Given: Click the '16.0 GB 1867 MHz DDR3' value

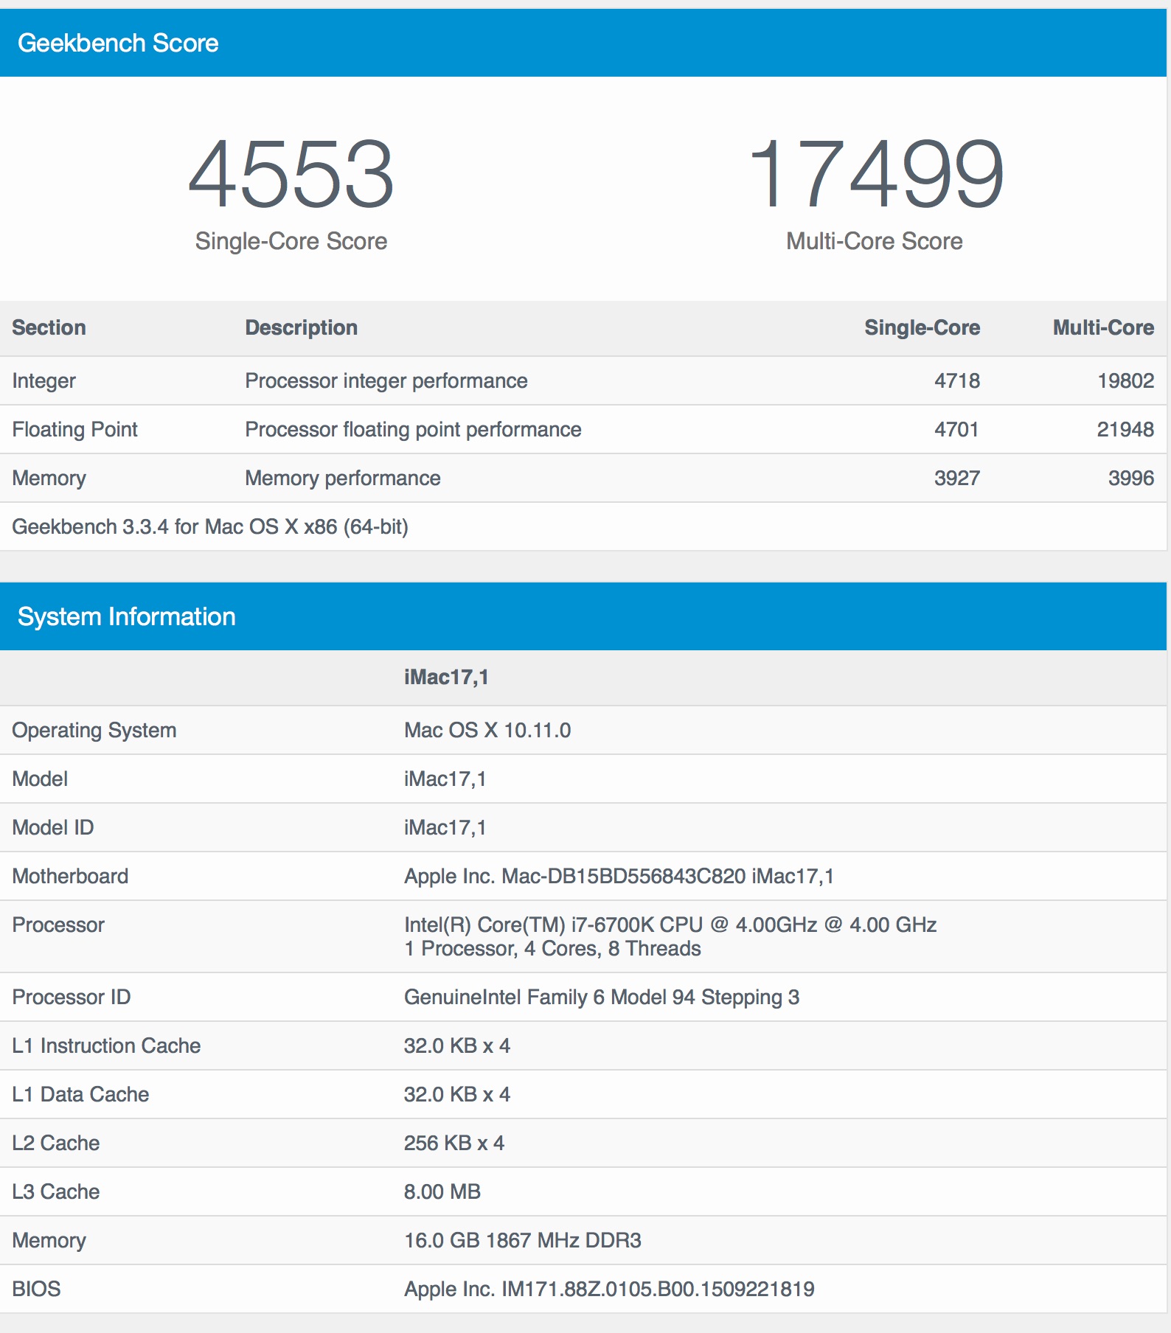Looking at the screenshot, I should (x=523, y=1240).
